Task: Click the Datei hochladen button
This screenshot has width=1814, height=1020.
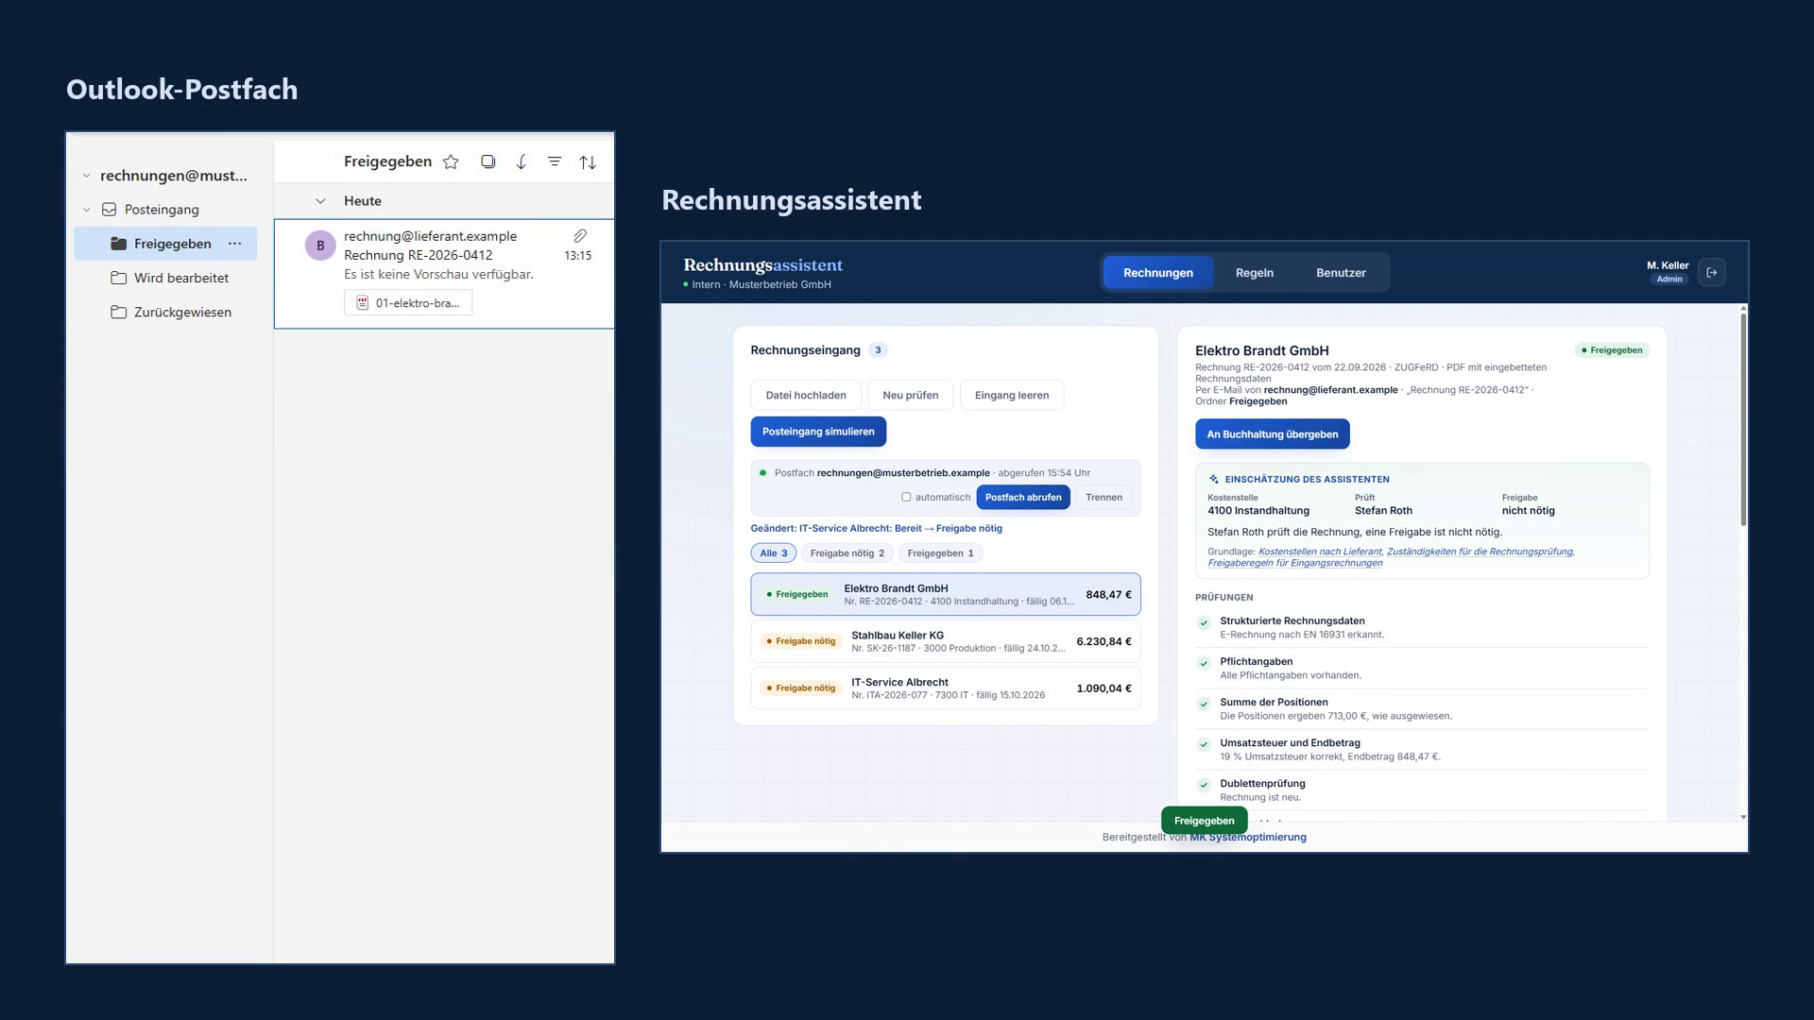Action: point(806,396)
